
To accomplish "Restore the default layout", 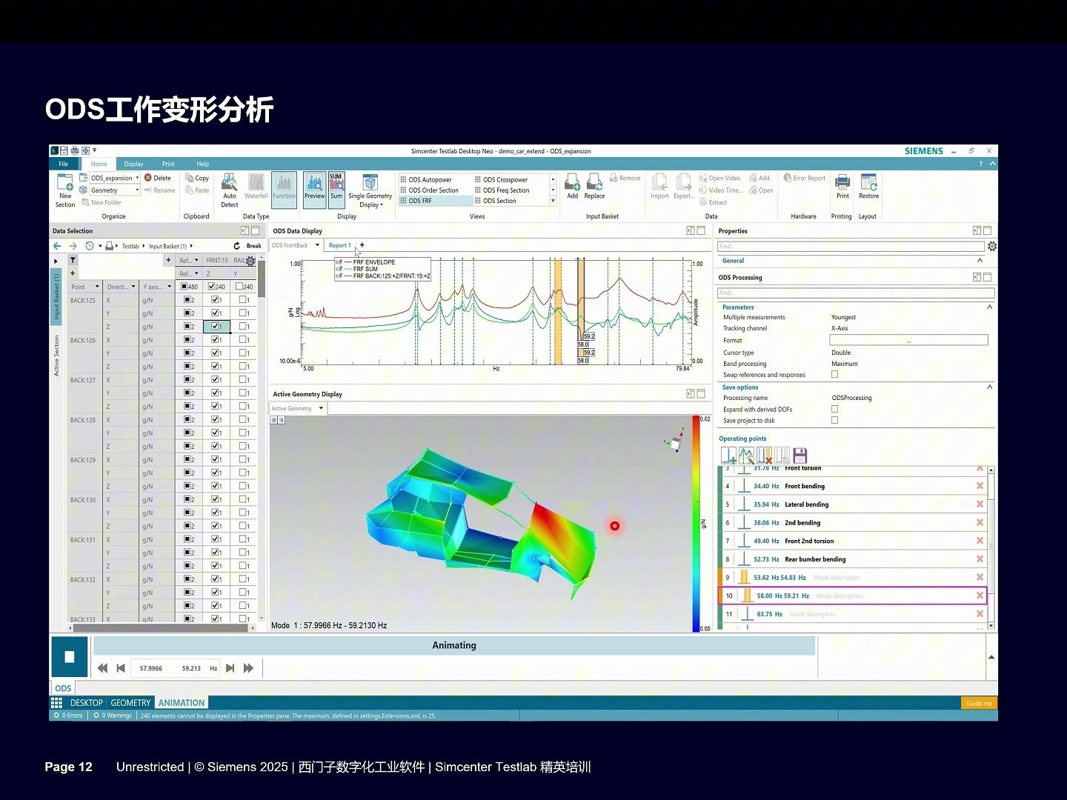I will [869, 187].
